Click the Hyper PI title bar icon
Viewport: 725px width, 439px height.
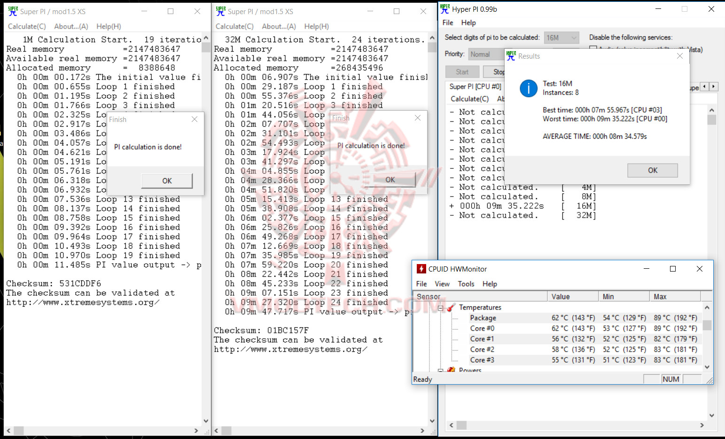point(445,9)
